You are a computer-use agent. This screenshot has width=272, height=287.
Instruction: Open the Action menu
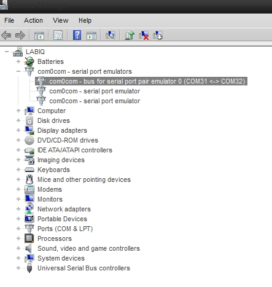tap(33, 20)
